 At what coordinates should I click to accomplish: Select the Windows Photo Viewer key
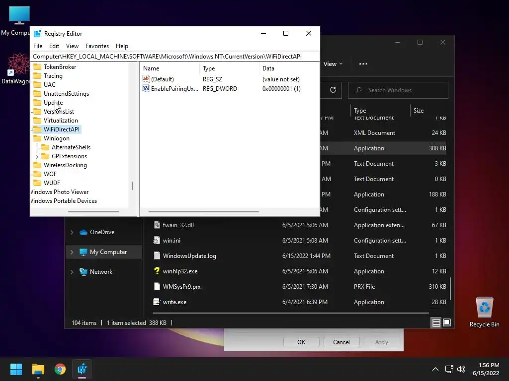click(x=60, y=192)
